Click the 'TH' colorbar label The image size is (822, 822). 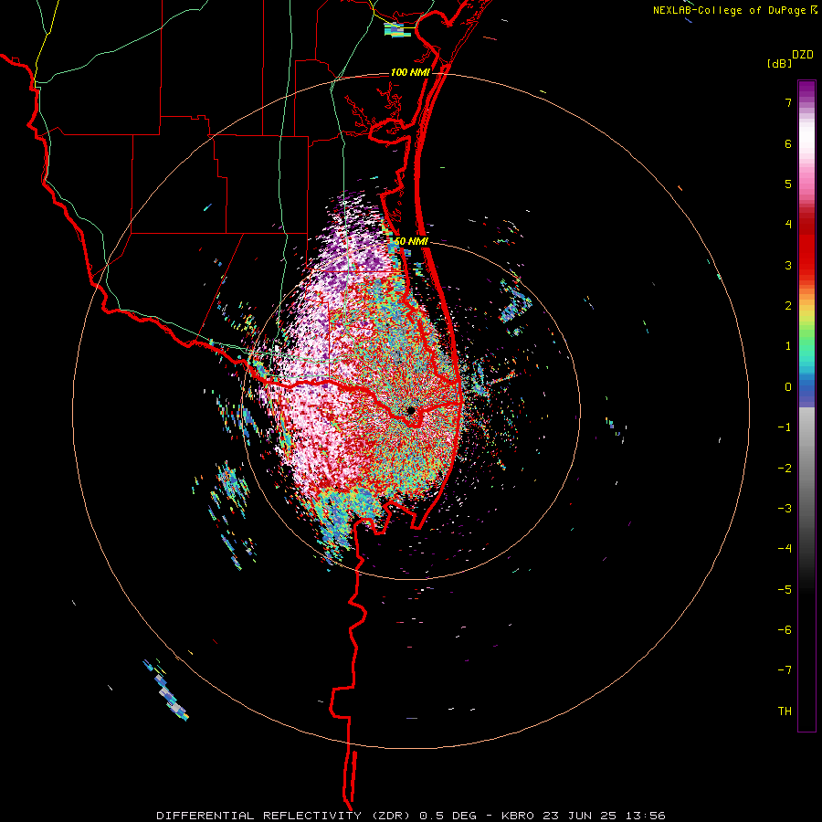[785, 711]
